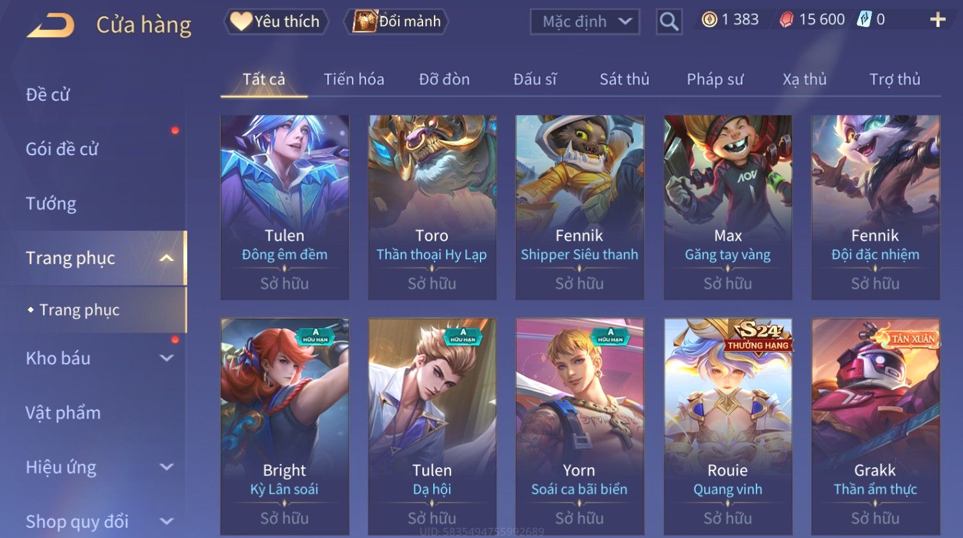Open the Mặc định sort dropdown
The width and height of the screenshot is (963, 538).
point(585,22)
